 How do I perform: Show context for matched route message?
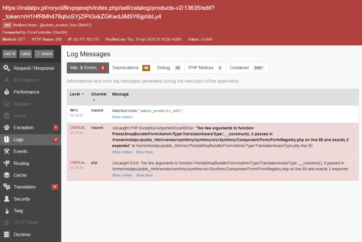[x=122, y=117]
